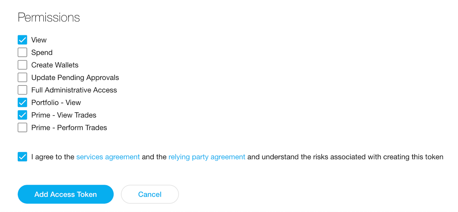Click the "Prime - Perform Trades" label text

click(69, 128)
